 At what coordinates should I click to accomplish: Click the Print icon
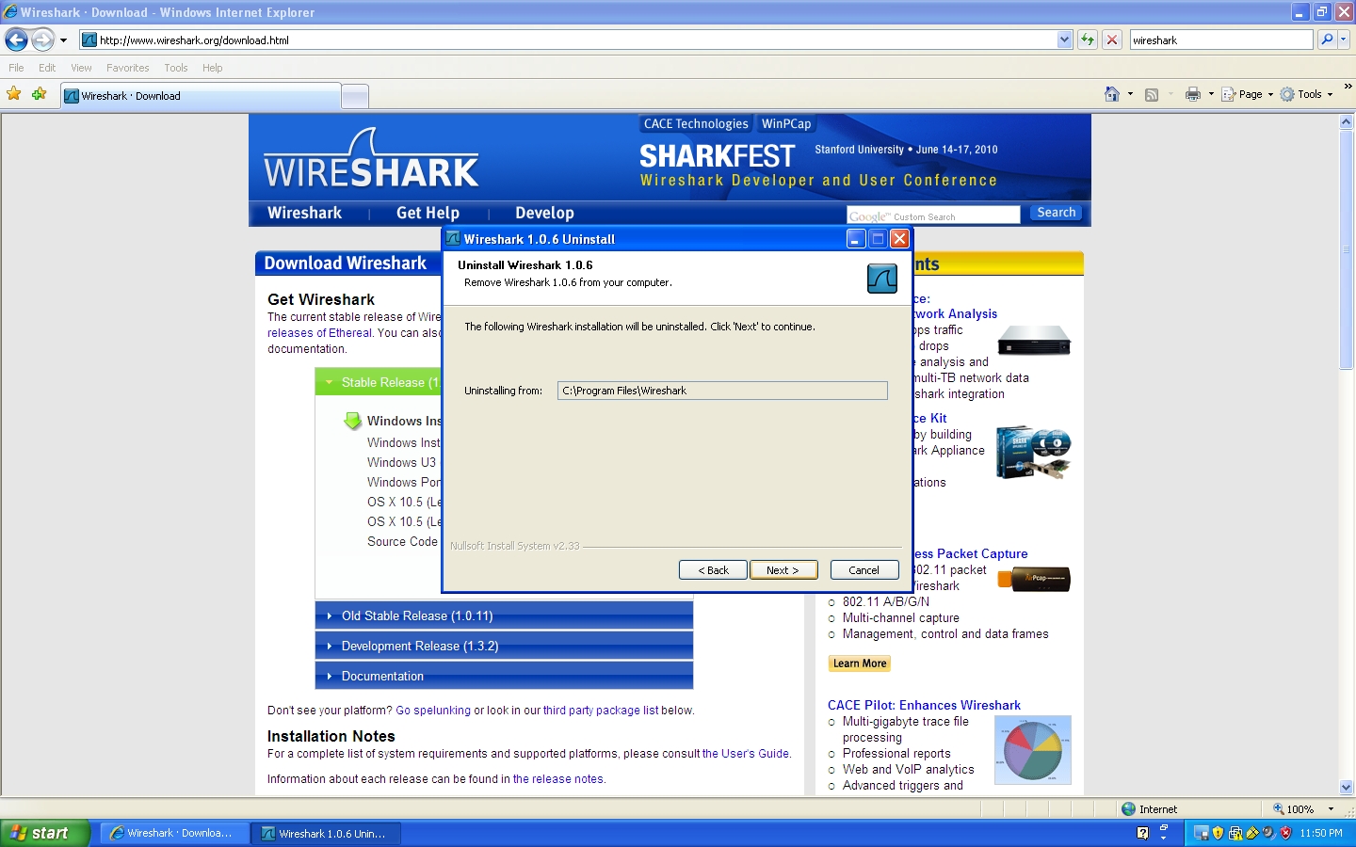click(1193, 94)
